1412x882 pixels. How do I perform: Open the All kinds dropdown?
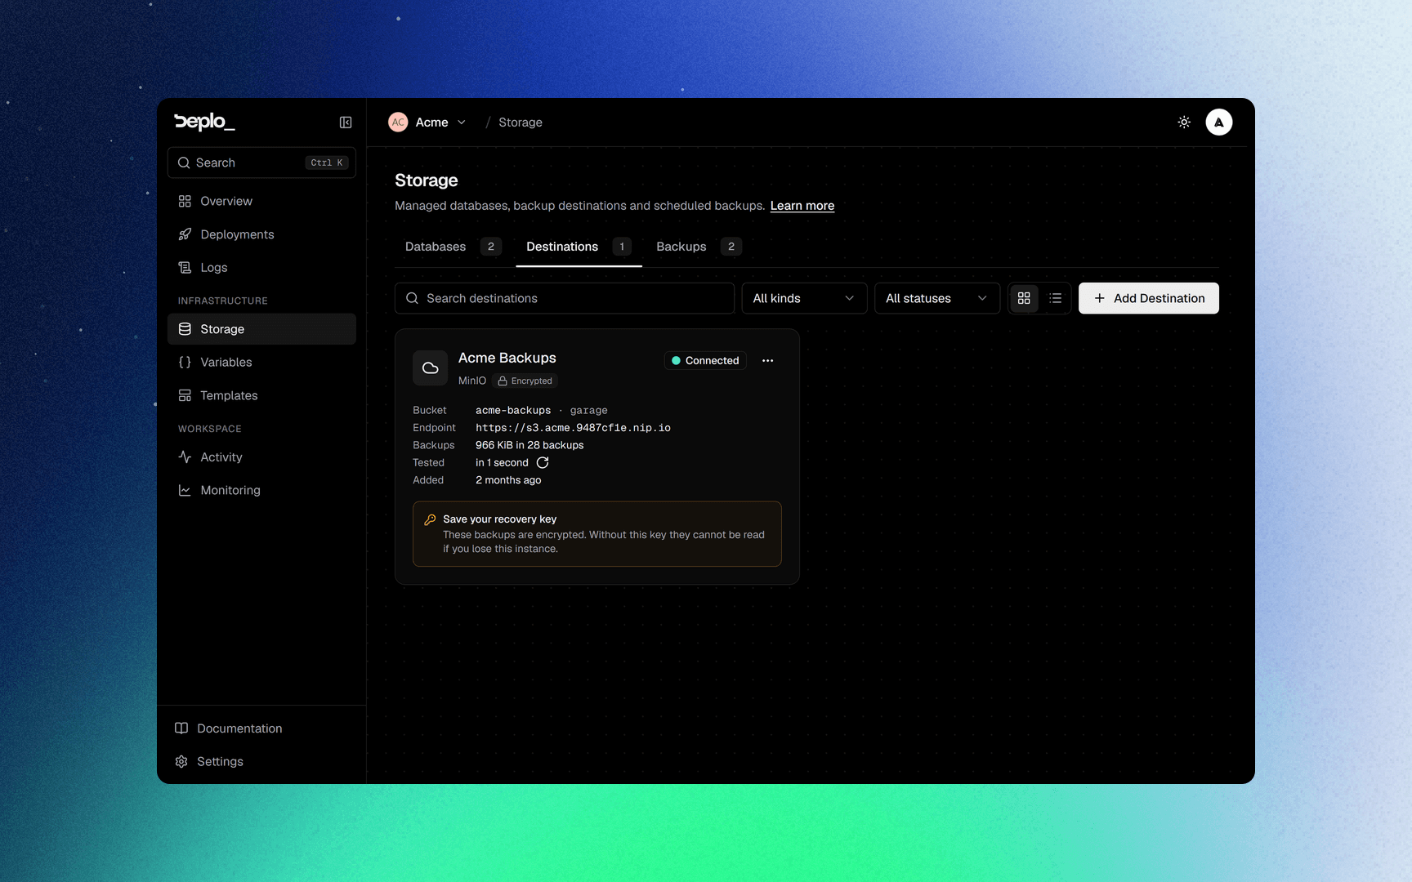tap(804, 298)
